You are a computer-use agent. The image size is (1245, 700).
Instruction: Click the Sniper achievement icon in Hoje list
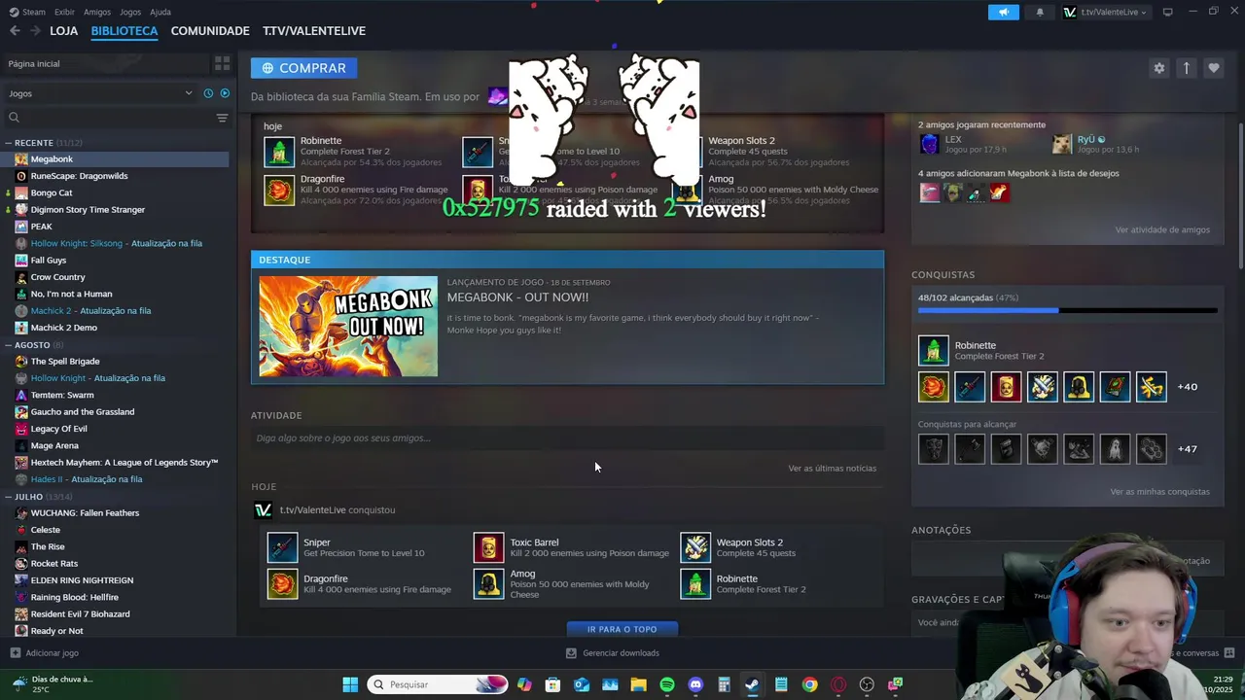click(282, 547)
